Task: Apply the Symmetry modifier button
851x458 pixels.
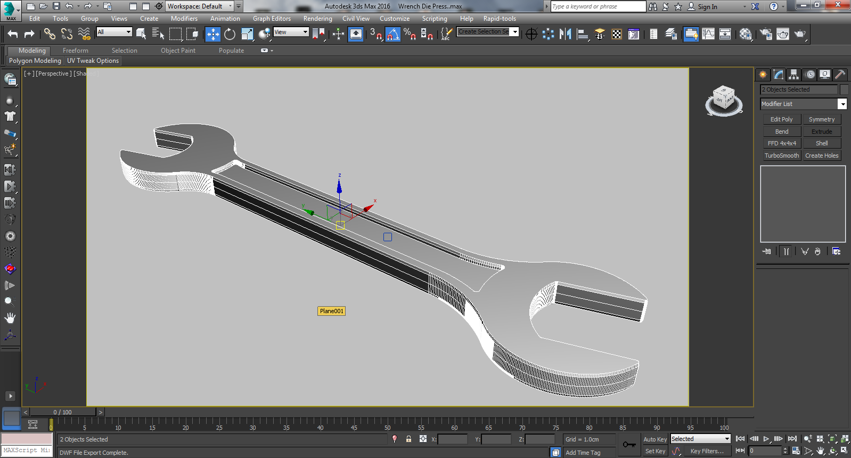Action: point(822,119)
